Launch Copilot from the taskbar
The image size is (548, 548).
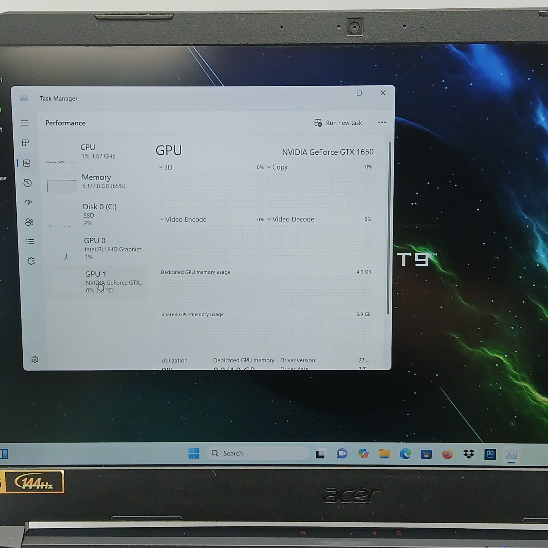(x=363, y=454)
